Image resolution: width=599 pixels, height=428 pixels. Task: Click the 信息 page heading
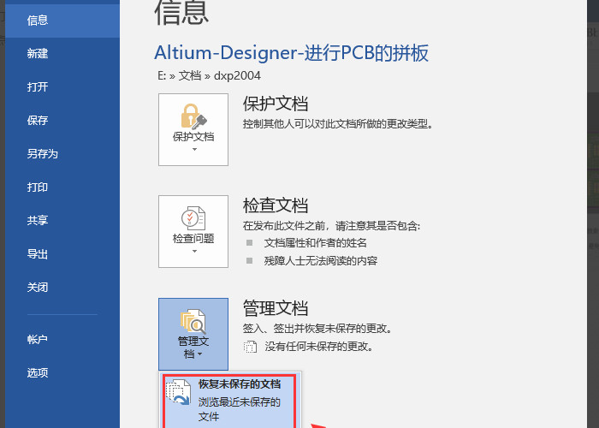click(181, 13)
